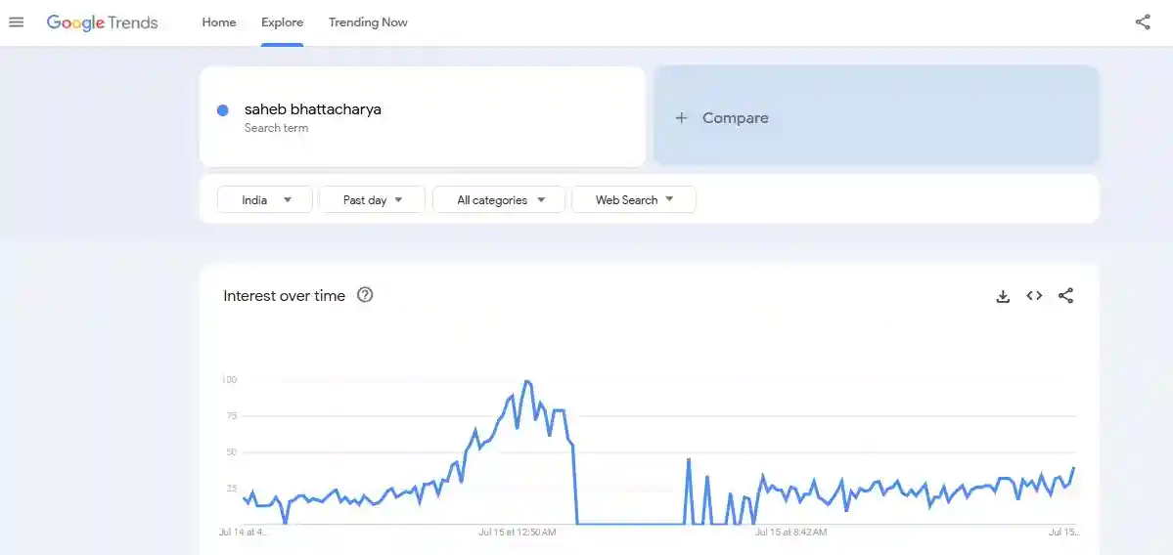
Task: Open the embed code icon
Action: (1034, 296)
